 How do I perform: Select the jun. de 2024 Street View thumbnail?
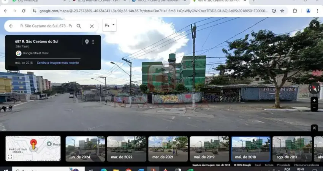pos(85,149)
